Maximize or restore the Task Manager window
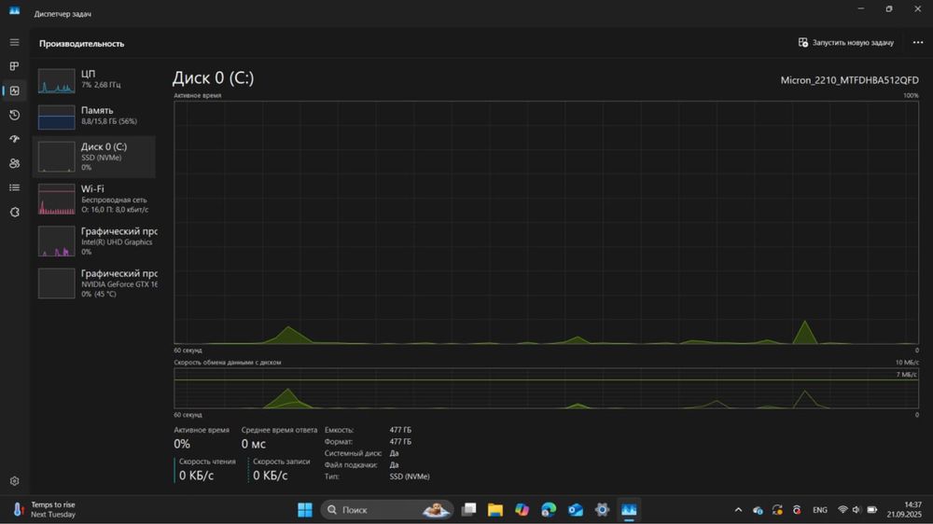This screenshot has height=524, width=933. pos(889,9)
